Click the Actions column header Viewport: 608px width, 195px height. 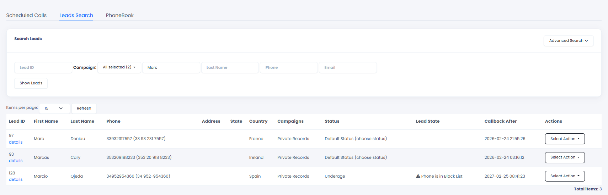click(x=554, y=121)
